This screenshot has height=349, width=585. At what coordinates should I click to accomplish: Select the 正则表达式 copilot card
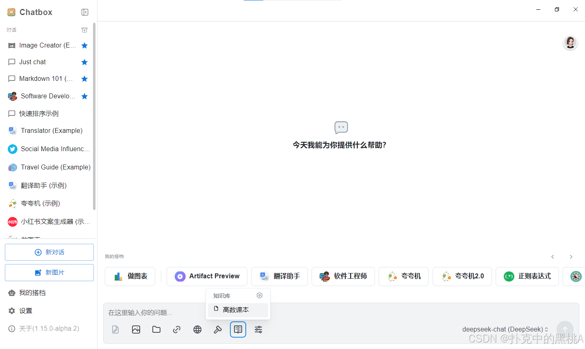tap(527, 276)
